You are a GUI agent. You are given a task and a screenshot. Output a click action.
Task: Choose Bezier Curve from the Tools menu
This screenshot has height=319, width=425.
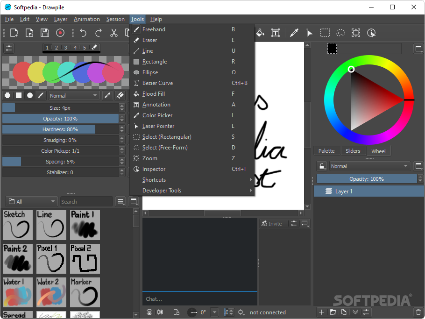pos(192,83)
